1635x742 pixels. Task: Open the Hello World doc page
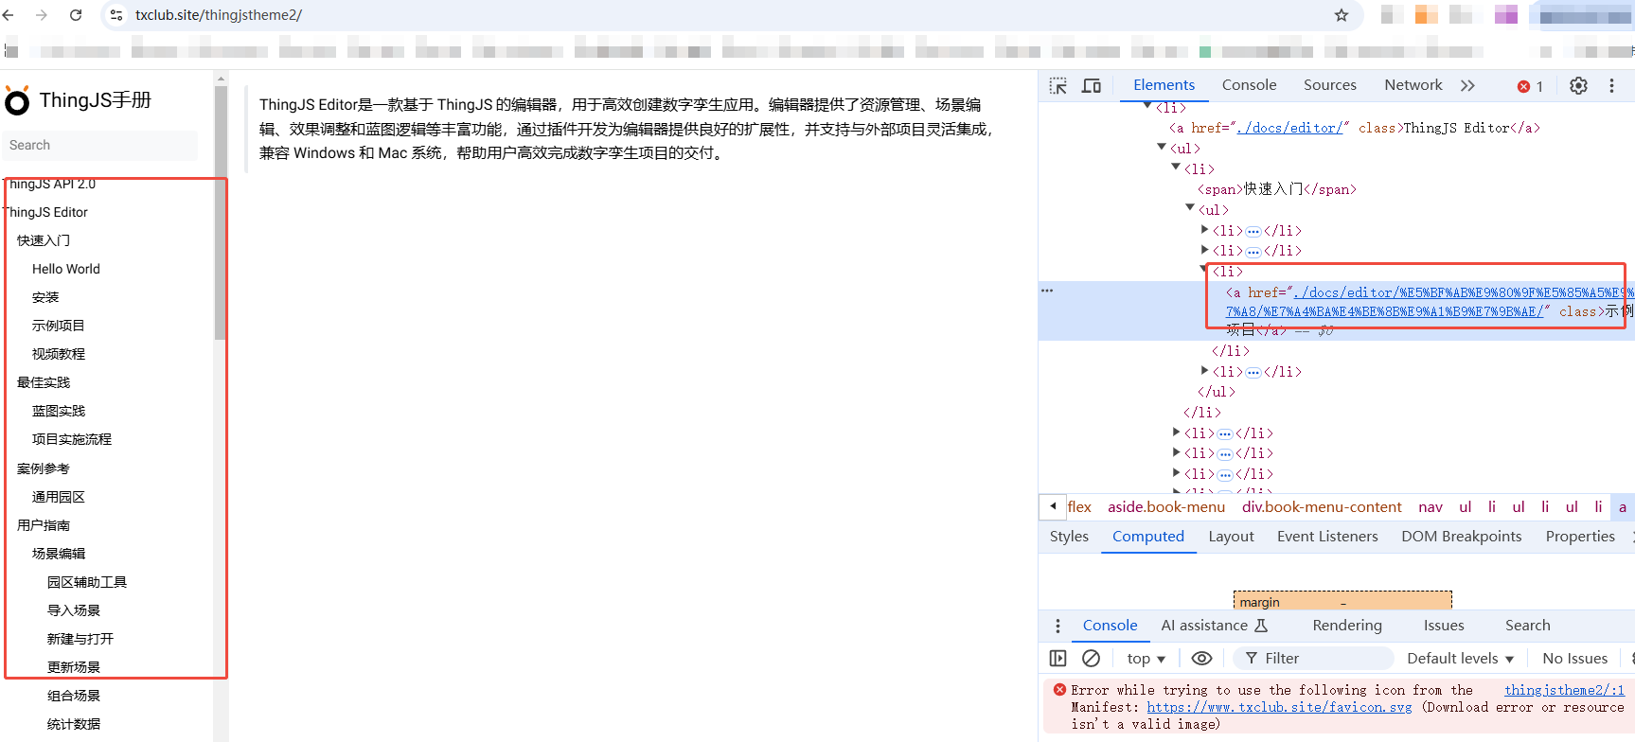point(65,269)
